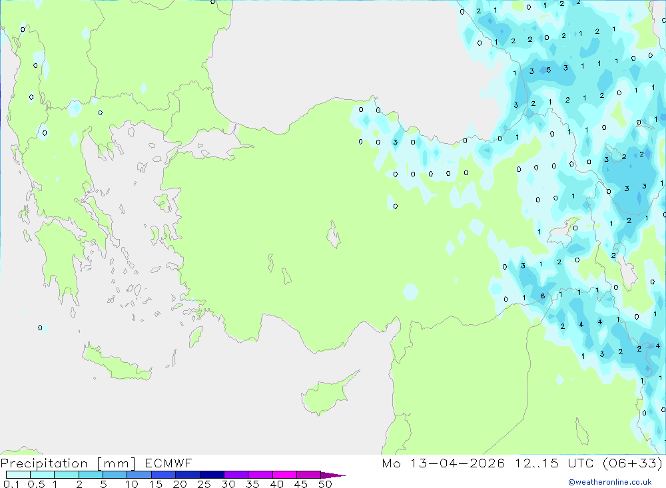
Task: Click the purple arrow at legend end
Action: coord(333,475)
